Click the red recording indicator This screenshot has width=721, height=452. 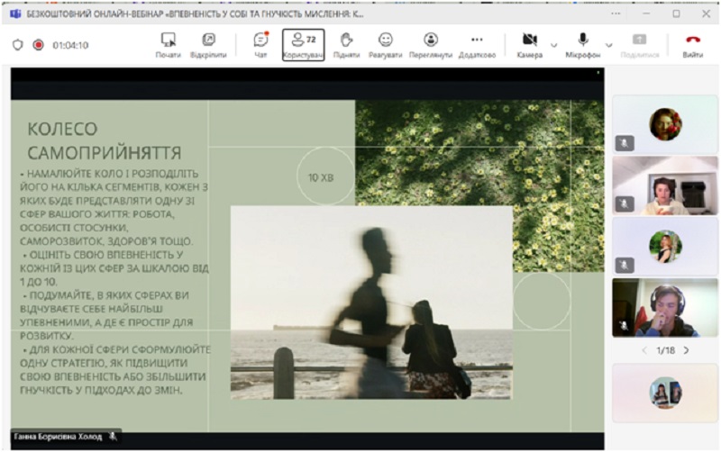coord(39,44)
